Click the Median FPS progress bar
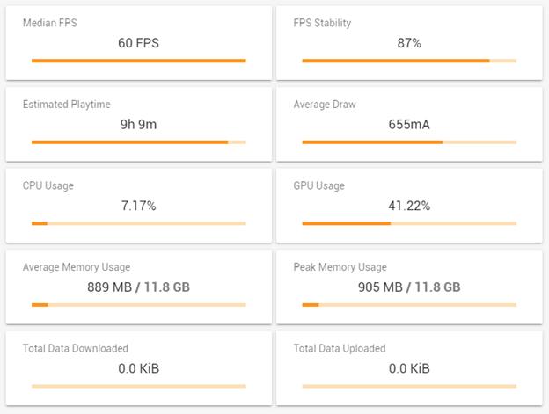Image resolution: width=549 pixels, height=414 pixels. tap(138, 61)
